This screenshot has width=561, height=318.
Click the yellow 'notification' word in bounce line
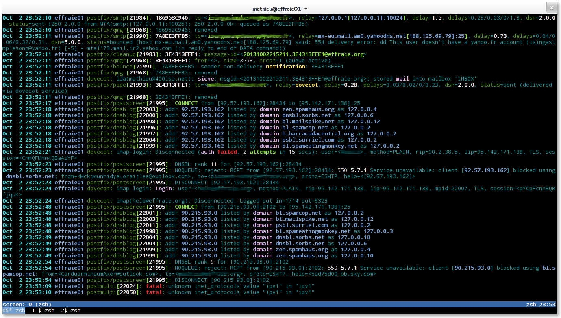285,67
